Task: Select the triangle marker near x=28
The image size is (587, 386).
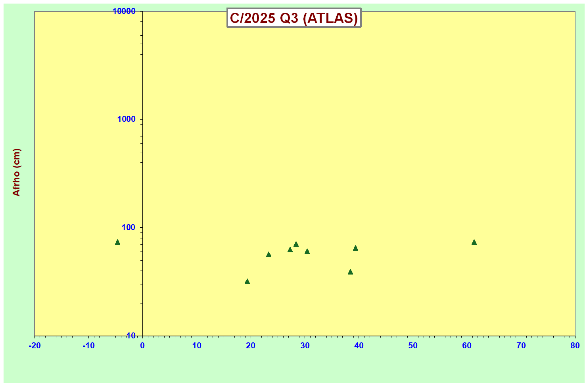Action: (x=296, y=244)
